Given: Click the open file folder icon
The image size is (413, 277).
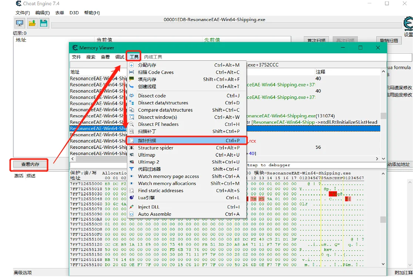Looking at the screenshot, I should click(x=32, y=23).
